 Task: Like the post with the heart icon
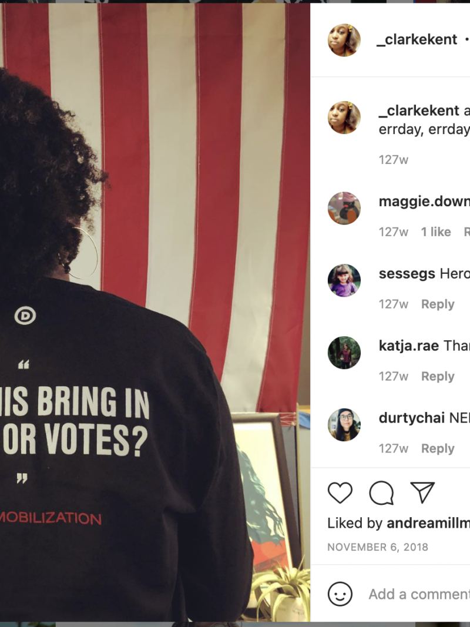[340, 492]
